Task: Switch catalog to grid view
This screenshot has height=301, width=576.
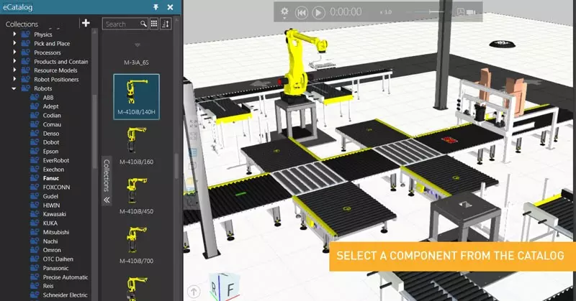Action: (x=154, y=24)
